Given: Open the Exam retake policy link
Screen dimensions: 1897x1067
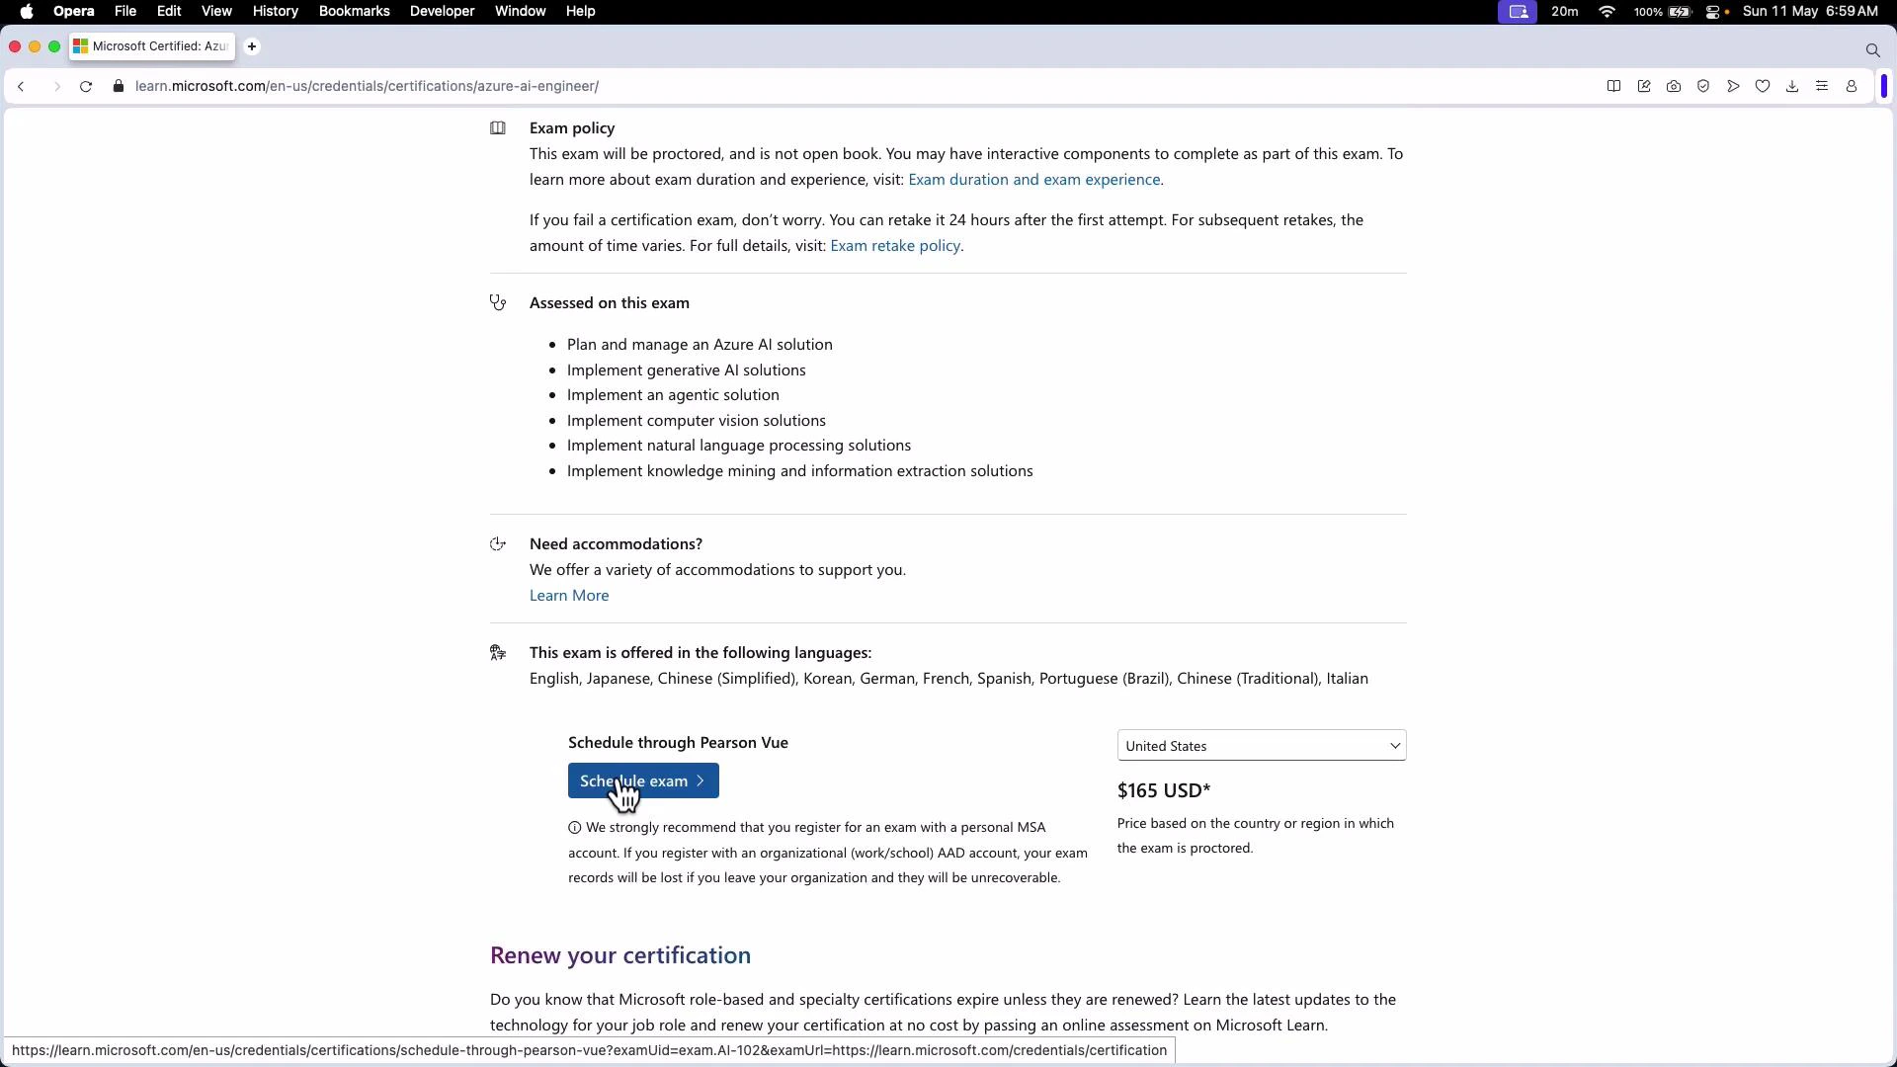Looking at the screenshot, I should click(x=895, y=245).
